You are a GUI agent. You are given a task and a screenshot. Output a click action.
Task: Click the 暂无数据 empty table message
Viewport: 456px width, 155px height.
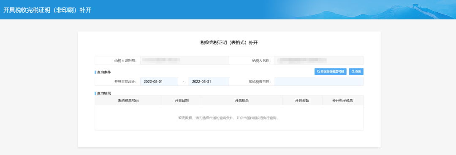[229, 118]
